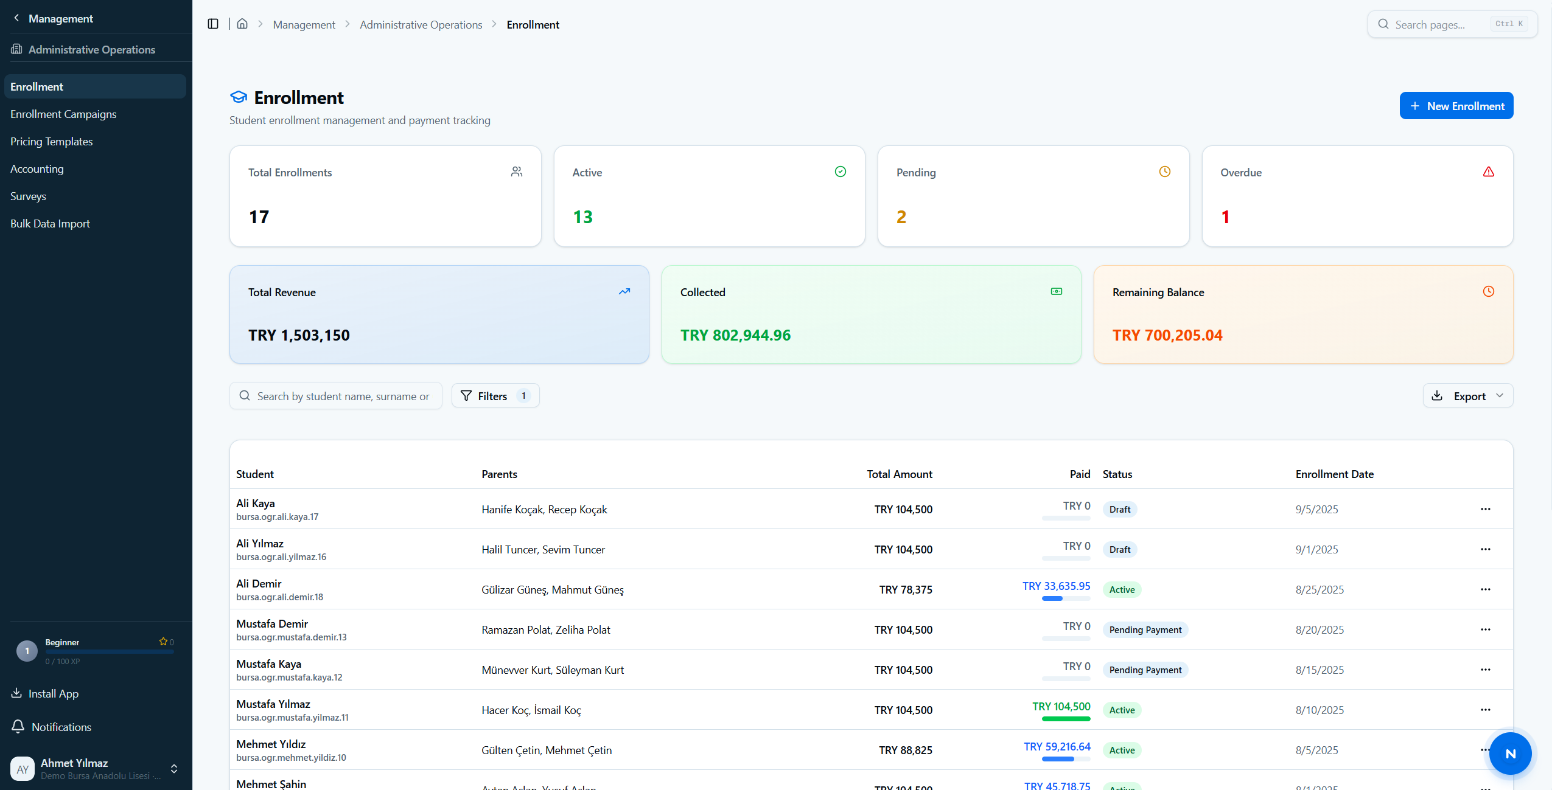Image resolution: width=1552 pixels, height=790 pixels.
Task: Open the floating N assistant button
Action: (1511, 754)
